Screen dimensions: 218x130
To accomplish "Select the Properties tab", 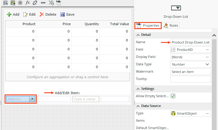I will pos(148,25).
